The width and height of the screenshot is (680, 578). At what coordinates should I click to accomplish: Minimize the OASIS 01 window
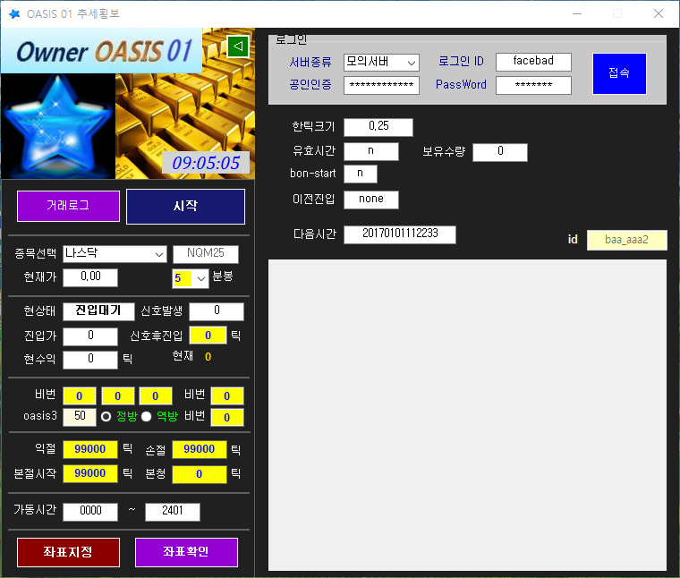coord(577,14)
